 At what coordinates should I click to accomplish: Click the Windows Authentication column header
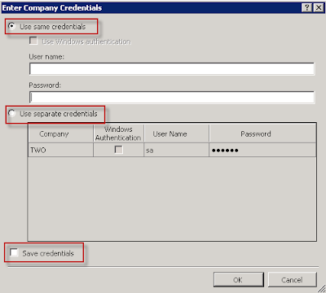click(118, 133)
